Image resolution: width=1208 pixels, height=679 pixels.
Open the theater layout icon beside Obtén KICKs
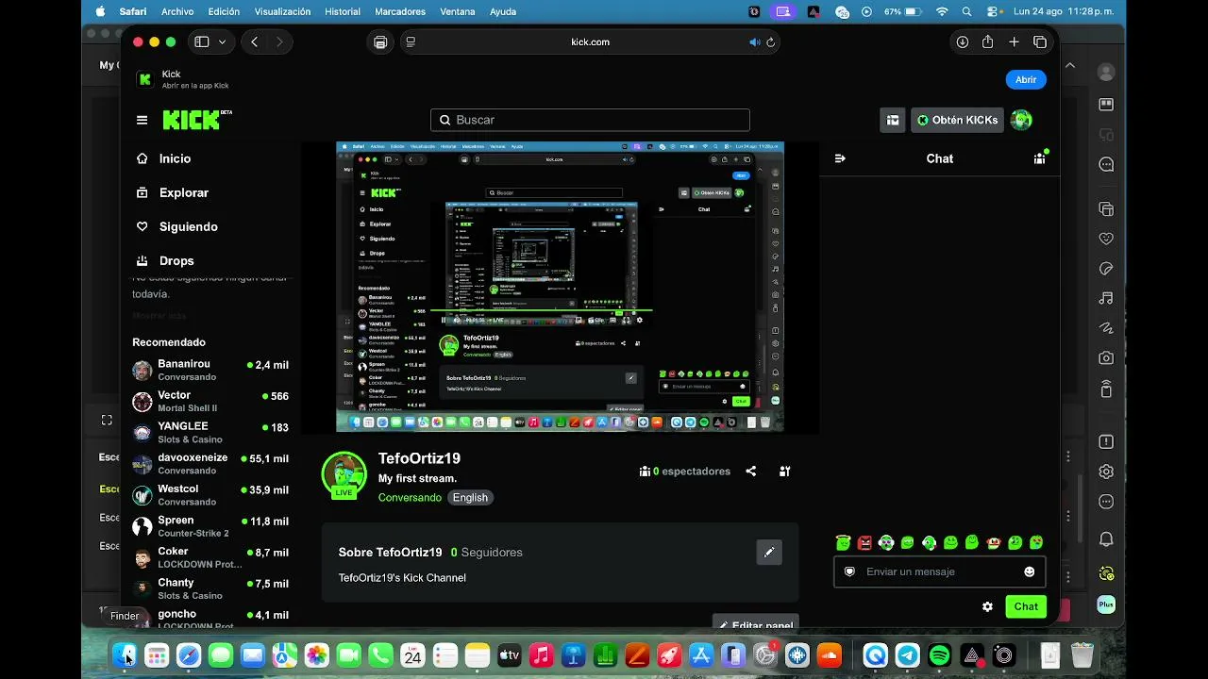[x=892, y=120]
